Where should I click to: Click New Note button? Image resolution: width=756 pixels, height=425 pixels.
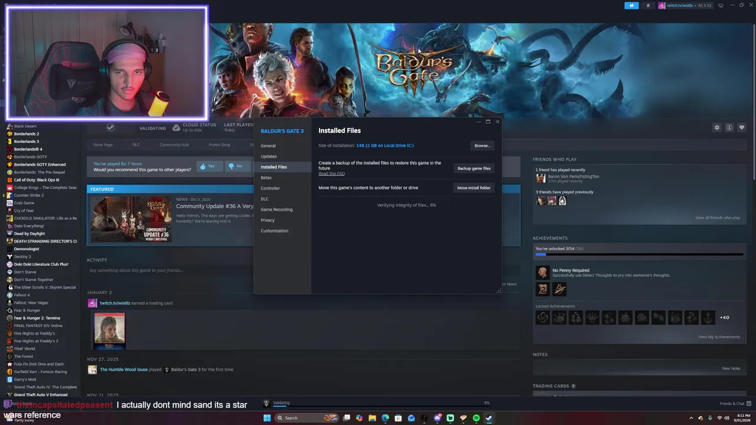(731, 368)
